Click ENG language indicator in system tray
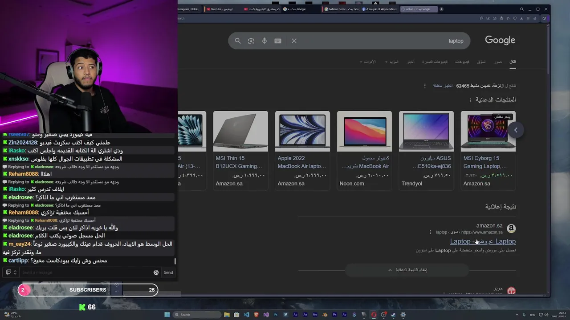Viewport: 570px width, 320px height. (x=532, y=315)
